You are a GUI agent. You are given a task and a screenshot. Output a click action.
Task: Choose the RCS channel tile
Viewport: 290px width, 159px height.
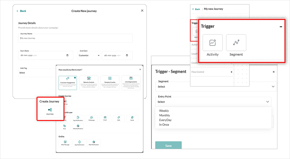coord(64,127)
